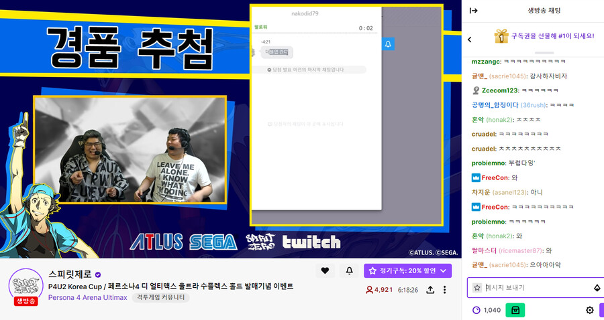
Task: Open the 스피릿제로 channel name link
Action: point(70,274)
